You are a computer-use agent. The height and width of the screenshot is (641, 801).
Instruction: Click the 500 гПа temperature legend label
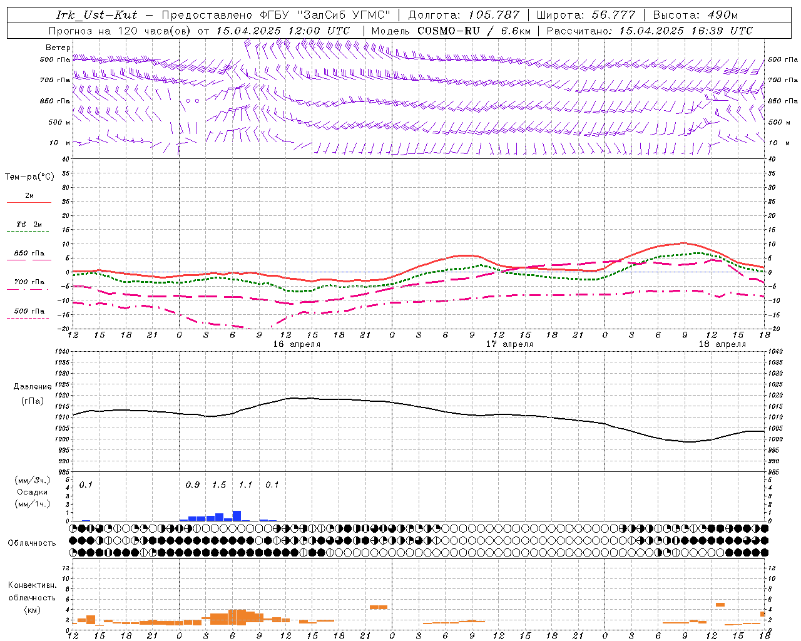29,310
